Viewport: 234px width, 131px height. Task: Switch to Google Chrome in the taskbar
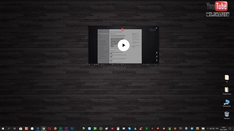(x=44, y=128)
